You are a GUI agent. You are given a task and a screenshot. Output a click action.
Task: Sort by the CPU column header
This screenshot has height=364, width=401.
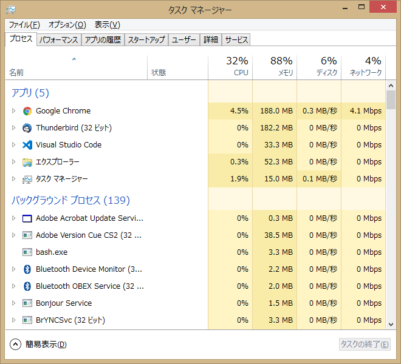click(230, 67)
